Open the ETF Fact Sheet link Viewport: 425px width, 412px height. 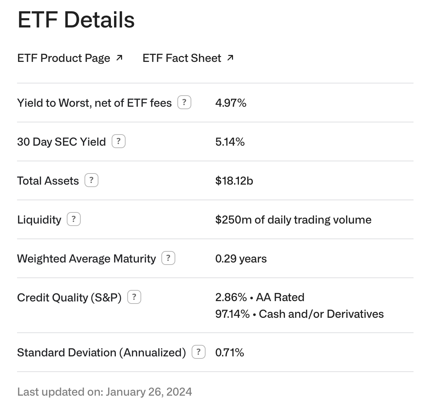coord(182,58)
